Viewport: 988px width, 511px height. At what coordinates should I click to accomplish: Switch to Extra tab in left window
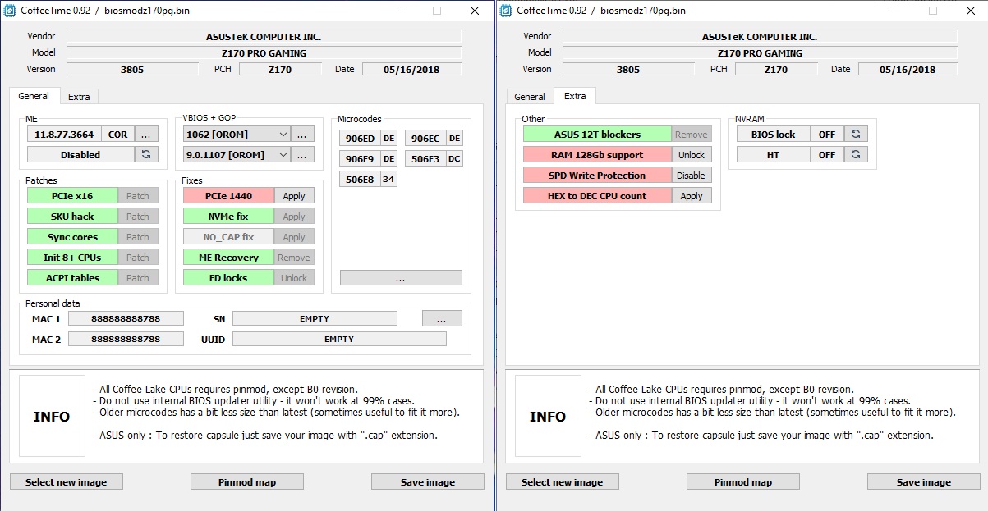point(79,97)
